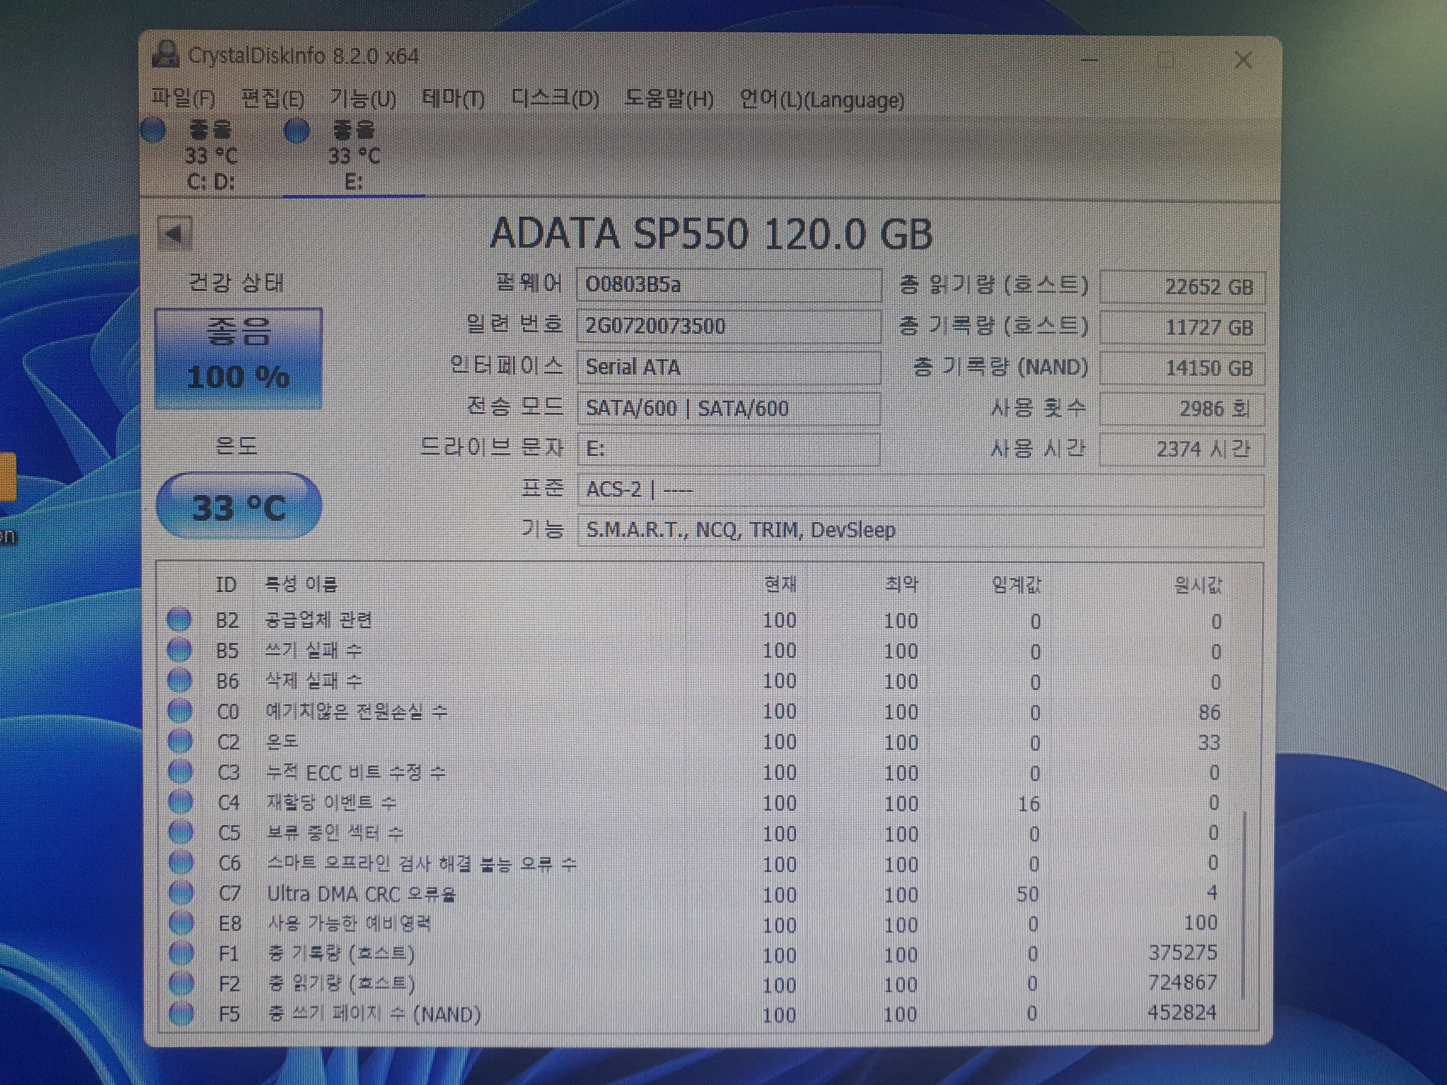Select the 공급업체 관련 attribute name
This screenshot has width=1447, height=1085.
(319, 619)
